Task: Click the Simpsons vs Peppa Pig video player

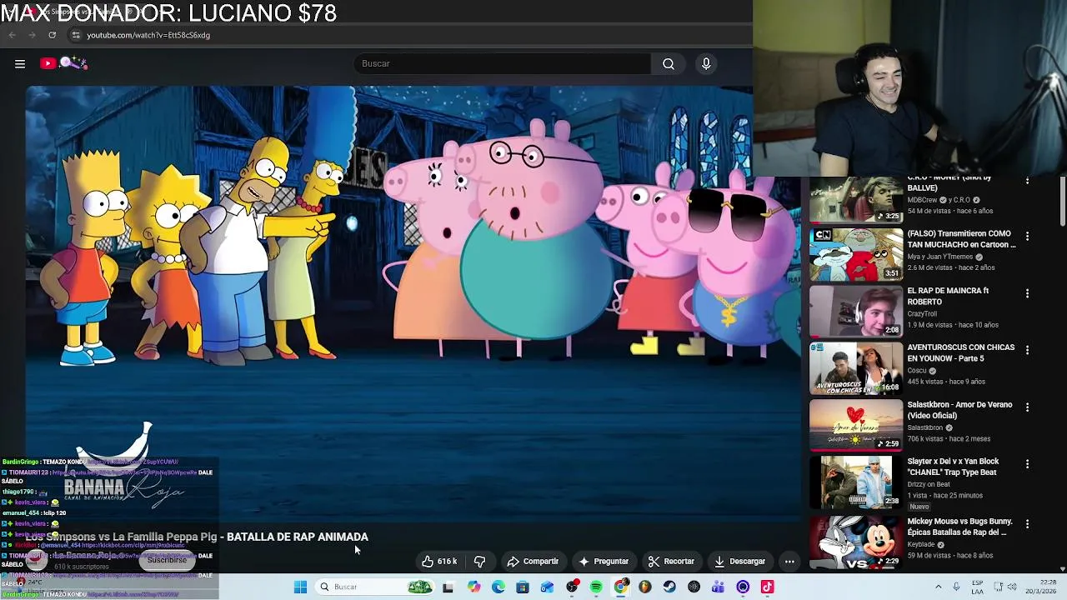Action: pos(413,304)
